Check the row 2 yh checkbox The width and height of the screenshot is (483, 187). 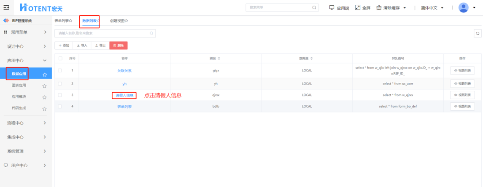pos(60,83)
